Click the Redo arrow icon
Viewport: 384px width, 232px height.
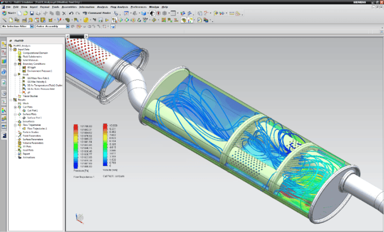pos(77,14)
